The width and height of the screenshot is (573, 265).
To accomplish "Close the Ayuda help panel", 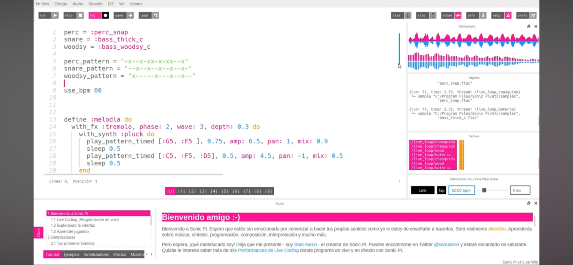I will (x=536, y=203).
